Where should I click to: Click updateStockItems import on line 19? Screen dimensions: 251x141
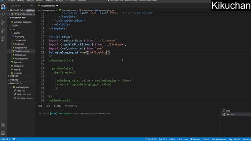click(76, 44)
